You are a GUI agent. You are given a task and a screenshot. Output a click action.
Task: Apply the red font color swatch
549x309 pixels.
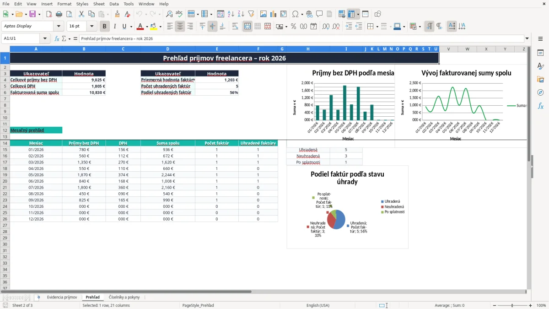point(140,27)
